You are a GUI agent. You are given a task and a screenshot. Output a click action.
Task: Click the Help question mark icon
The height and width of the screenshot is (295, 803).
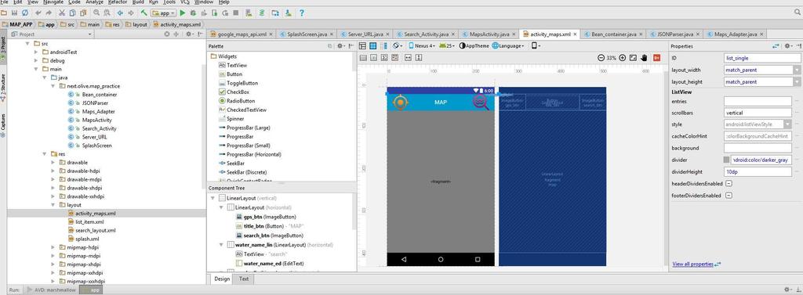[302, 13]
